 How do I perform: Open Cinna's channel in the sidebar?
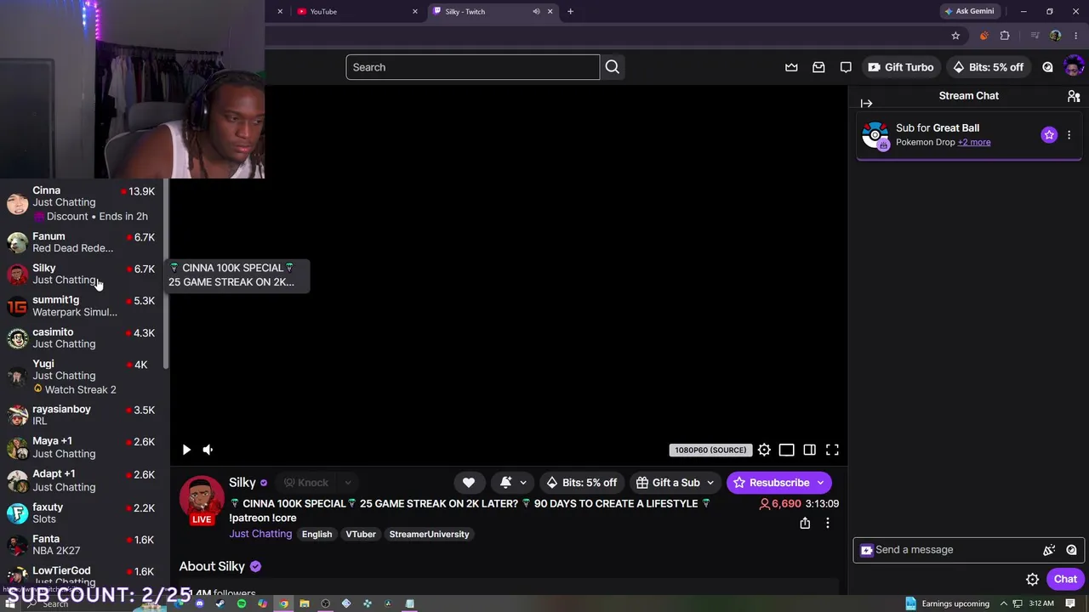coord(83,203)
